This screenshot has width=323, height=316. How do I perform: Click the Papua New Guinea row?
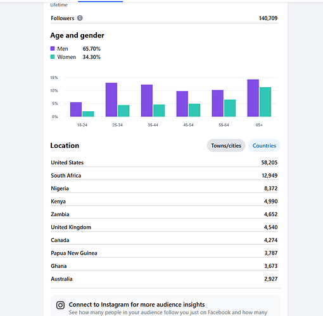pyautogui.click(x=164, y=253)
